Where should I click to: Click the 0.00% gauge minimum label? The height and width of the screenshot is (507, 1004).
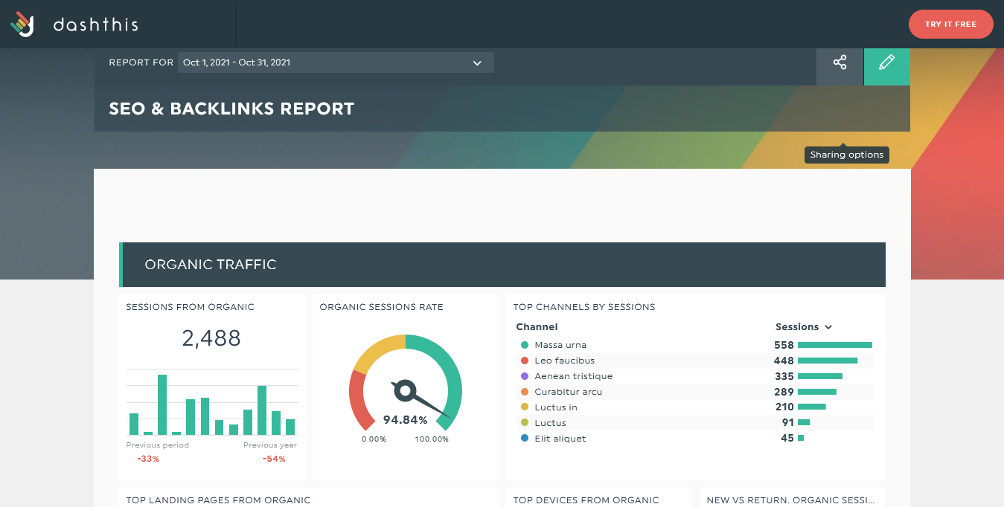click(374, 439)
